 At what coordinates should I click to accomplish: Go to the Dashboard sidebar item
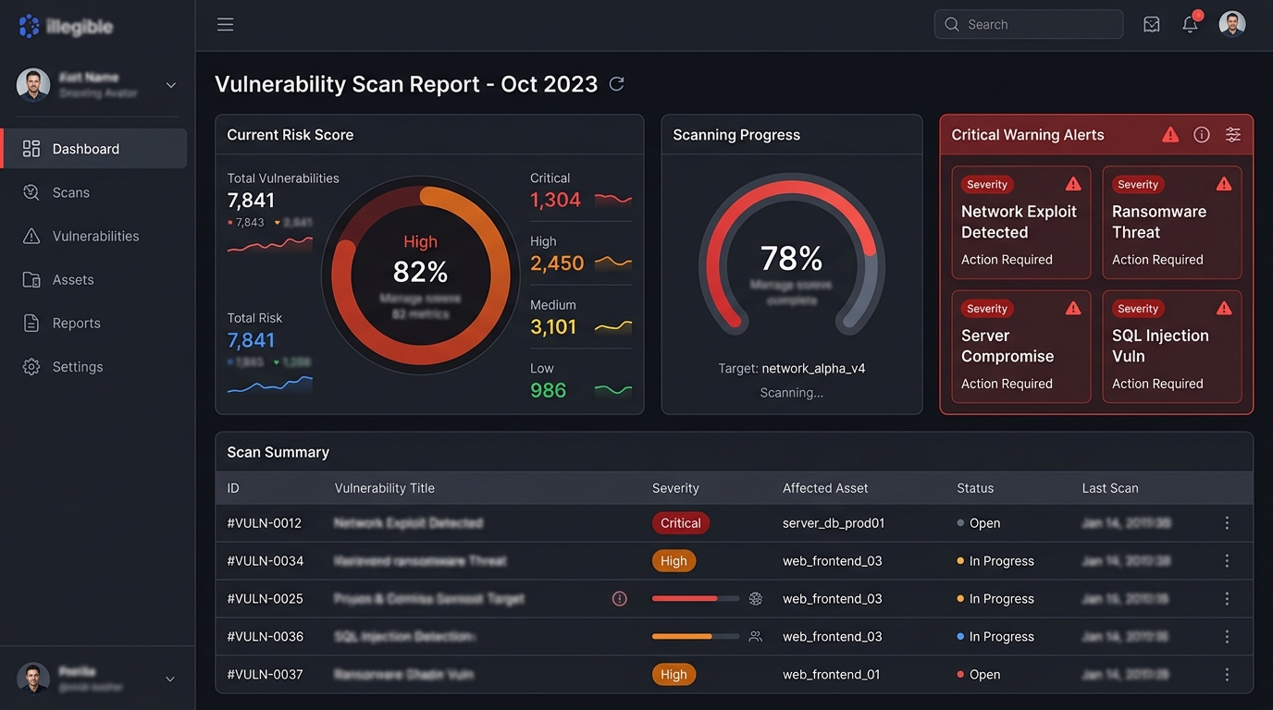tap(95, 149)
